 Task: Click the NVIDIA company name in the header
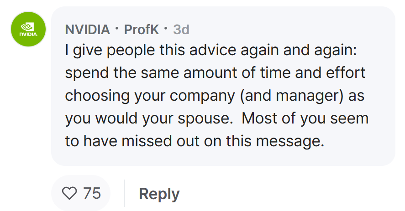(88, 30)
